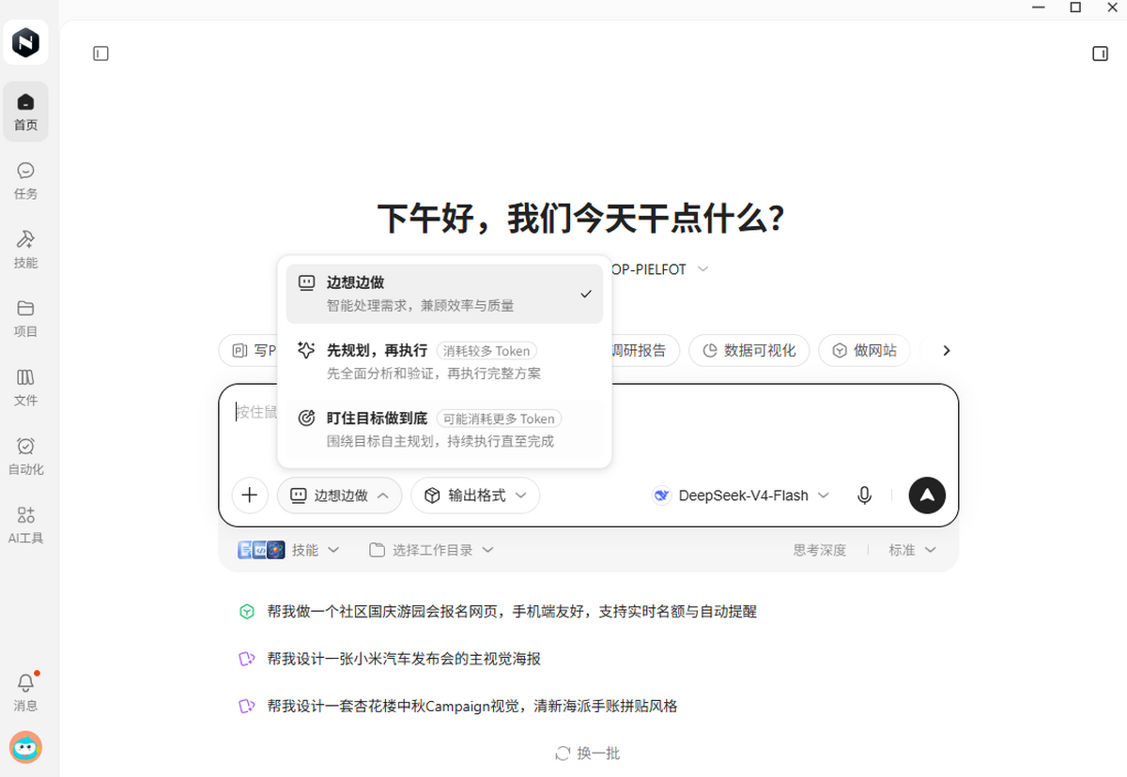This screenshot has width=1127, height=777.
Task: Open the AI工具 sidebar item
Action: click(25, 525)
